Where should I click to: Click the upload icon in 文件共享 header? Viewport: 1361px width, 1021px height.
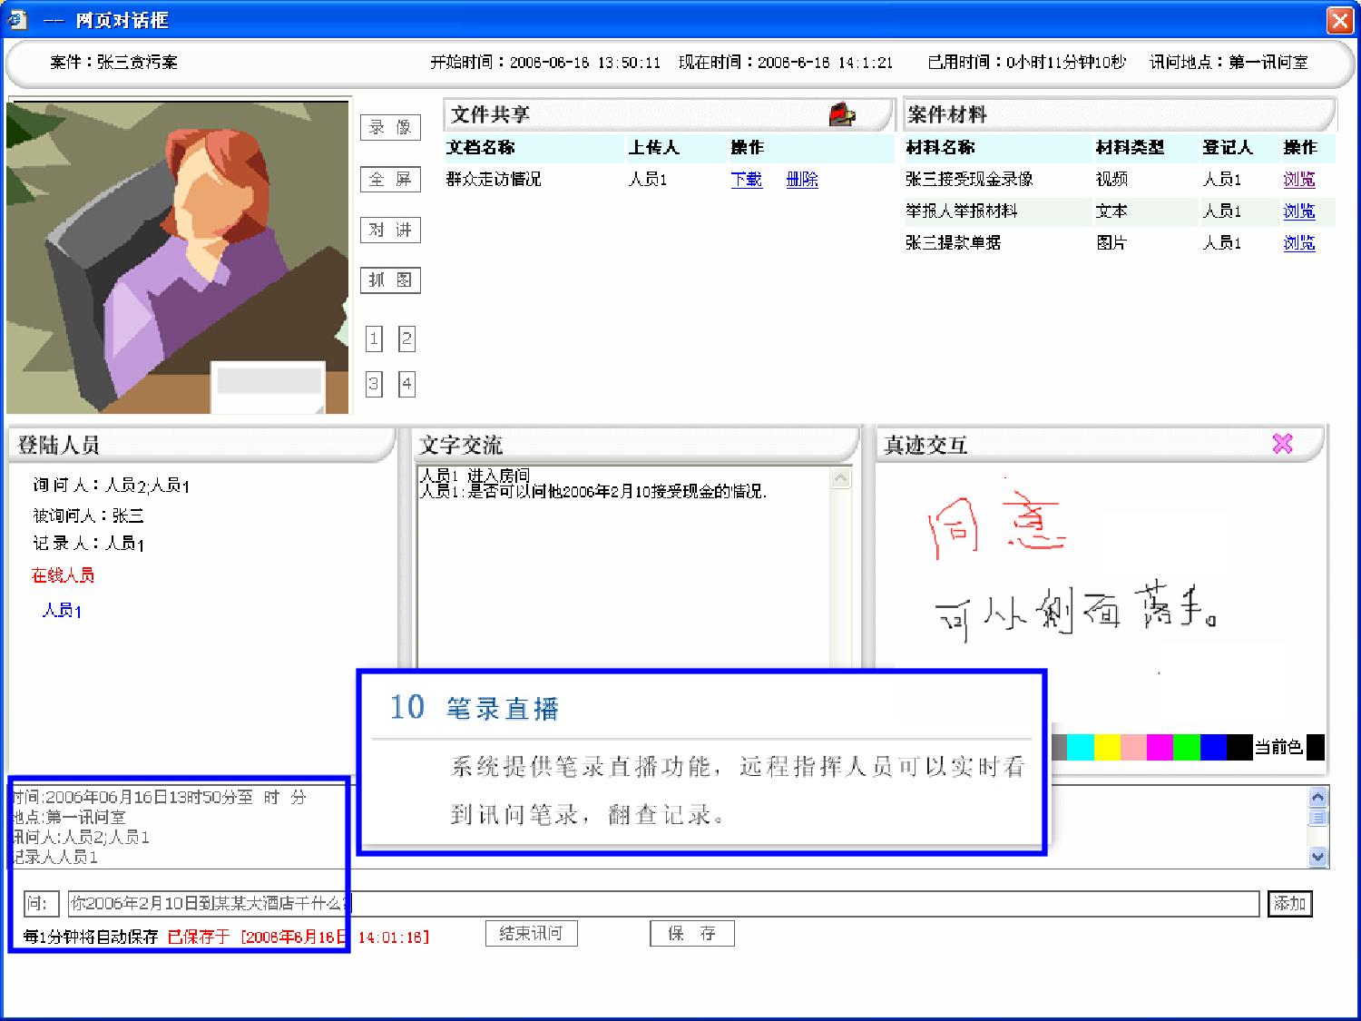coord(842,114)
